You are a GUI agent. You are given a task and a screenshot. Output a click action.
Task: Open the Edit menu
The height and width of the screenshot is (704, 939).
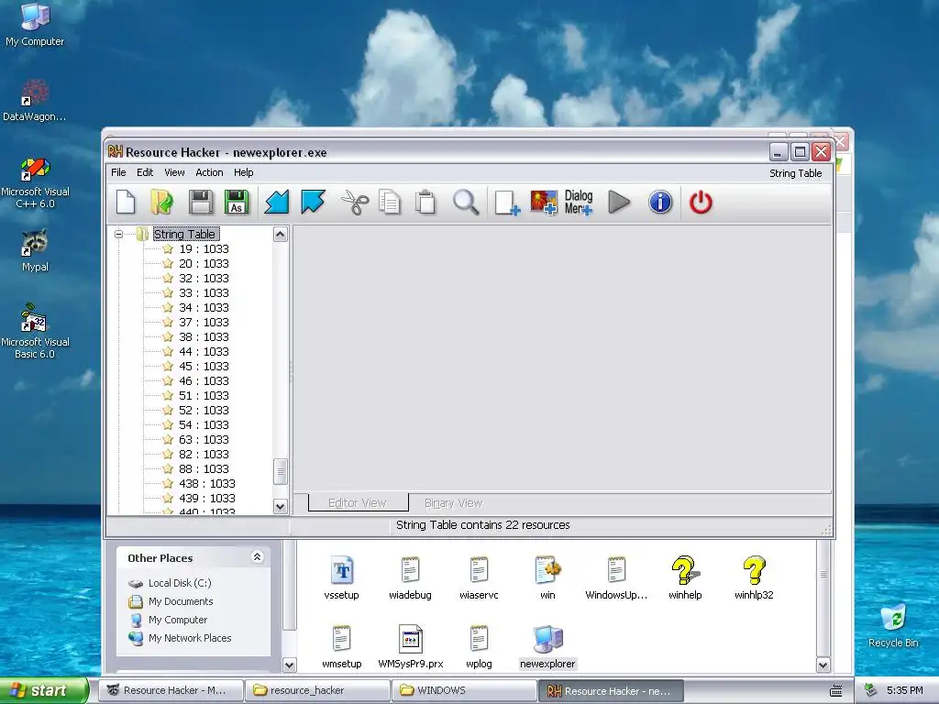pyautogui.click(x=145, y=172)
